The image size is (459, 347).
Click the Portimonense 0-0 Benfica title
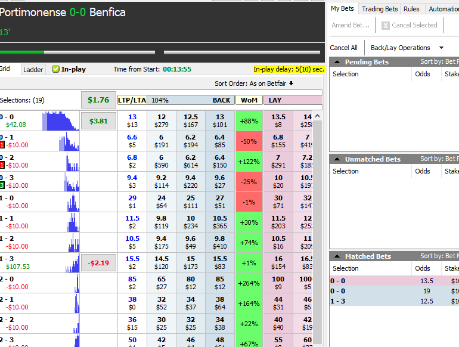(x=63, y=13)
